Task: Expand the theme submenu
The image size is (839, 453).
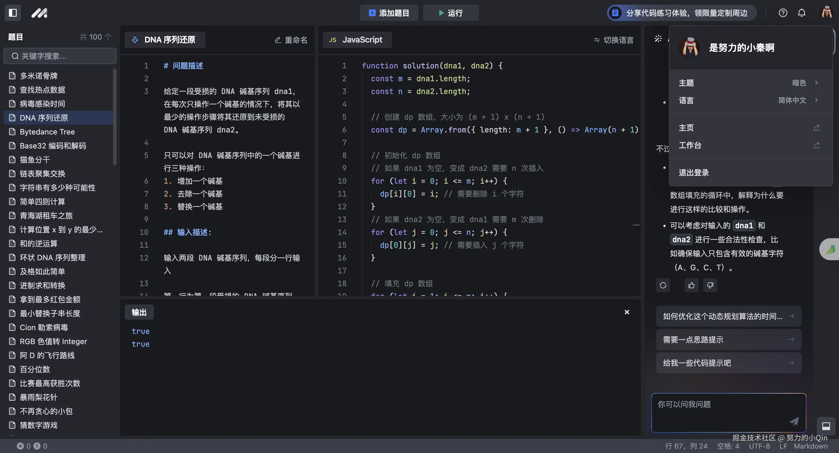Action: (x=749, y=83)
